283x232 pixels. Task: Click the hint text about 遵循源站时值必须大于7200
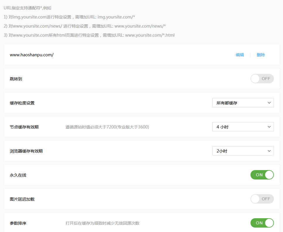[107, 127]
